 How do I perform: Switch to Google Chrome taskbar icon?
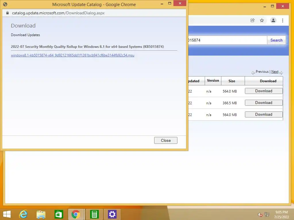[76, 214]
